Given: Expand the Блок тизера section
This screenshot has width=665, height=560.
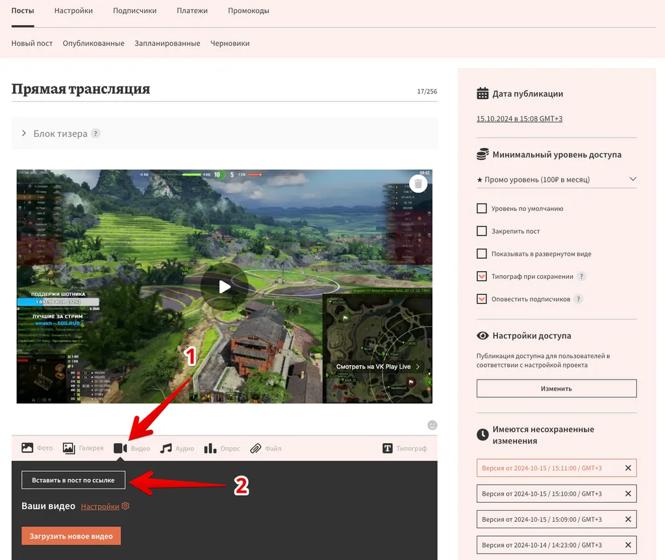Looking at the screenshot, I should pyautogui.click(x=24, y=134).
